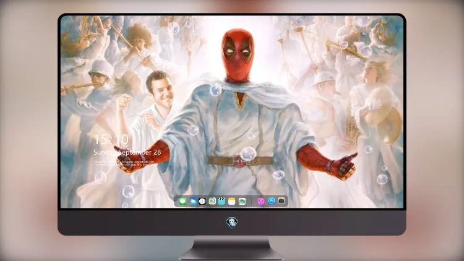
Task: Click the 15:10 clock widget
Action: pyautogui.click(x=111, y=139)
